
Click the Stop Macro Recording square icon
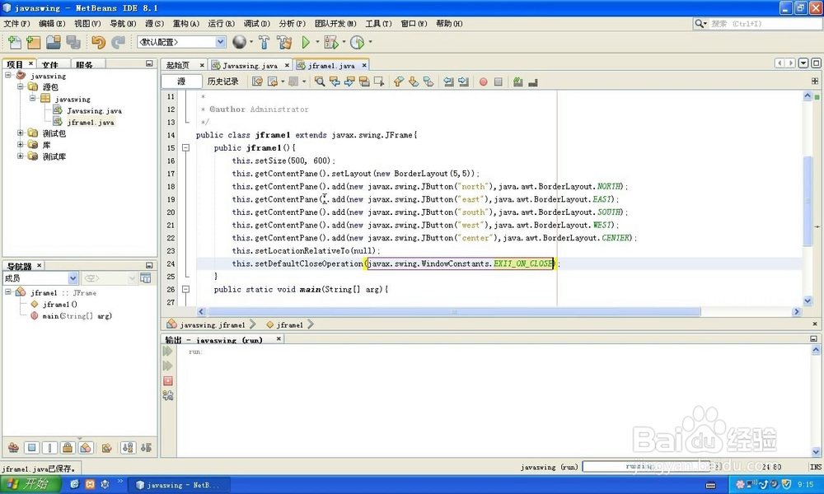point(499,82)
